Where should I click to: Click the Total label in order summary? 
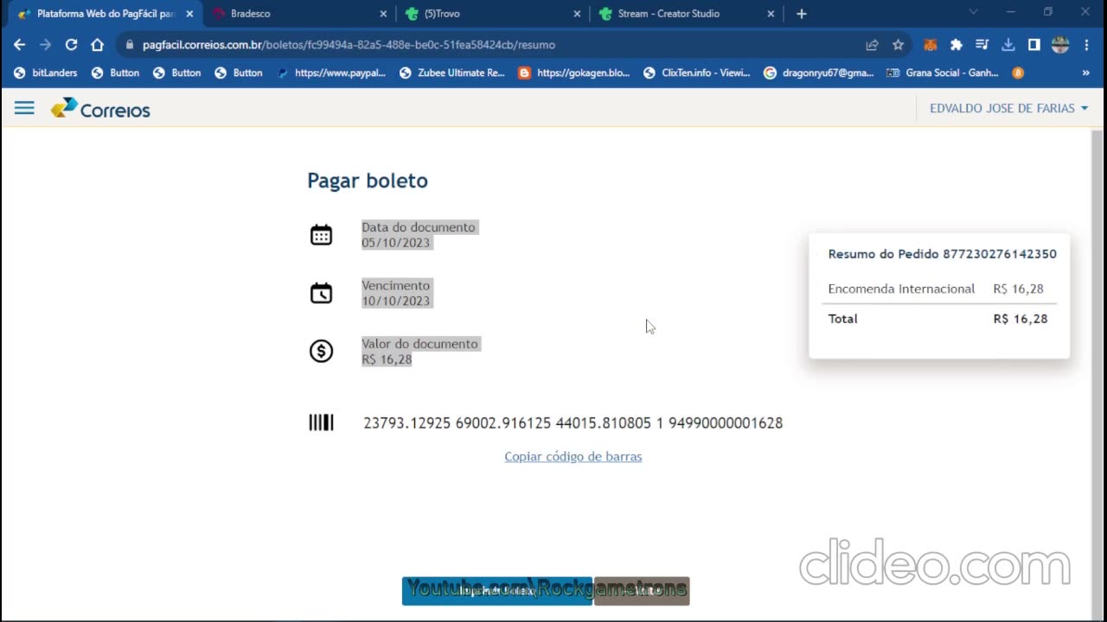pyautogui.click(x=842, y=319)
